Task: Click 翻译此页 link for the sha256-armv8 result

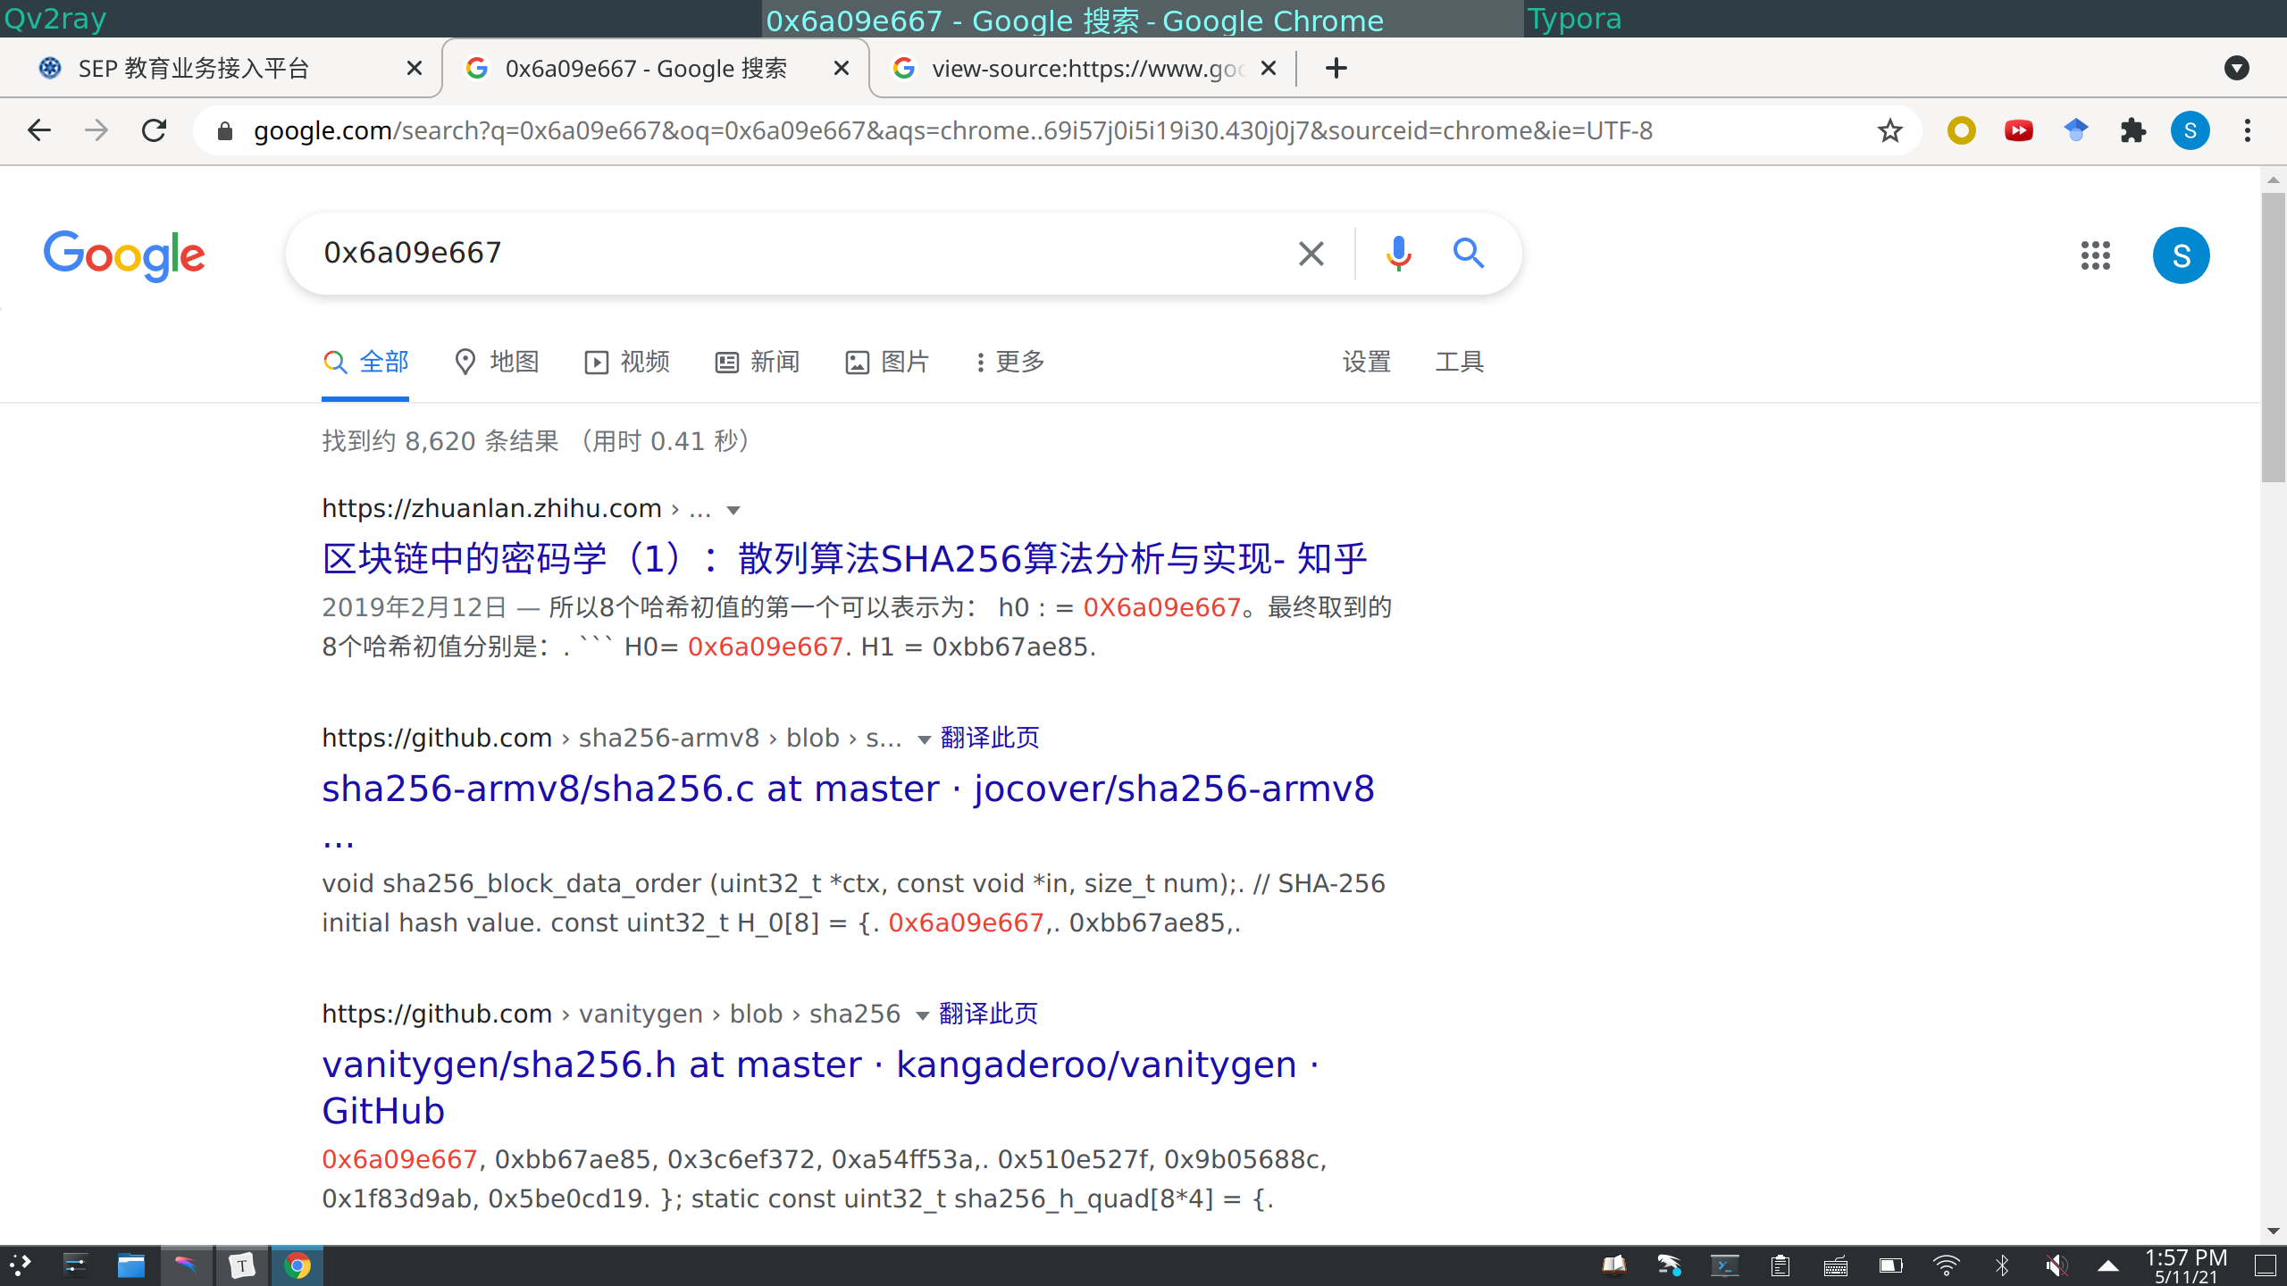Action: coord(988,738)
